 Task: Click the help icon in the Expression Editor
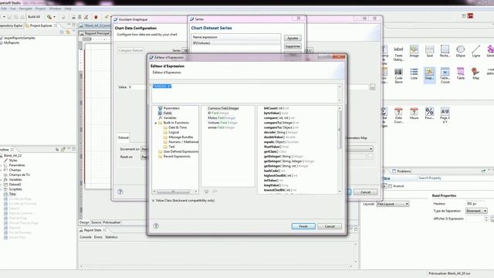pyautogui.click(x=156, y=225)
